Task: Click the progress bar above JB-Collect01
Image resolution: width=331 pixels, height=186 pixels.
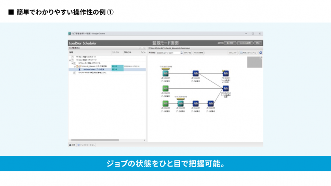Action: [165, 68]
